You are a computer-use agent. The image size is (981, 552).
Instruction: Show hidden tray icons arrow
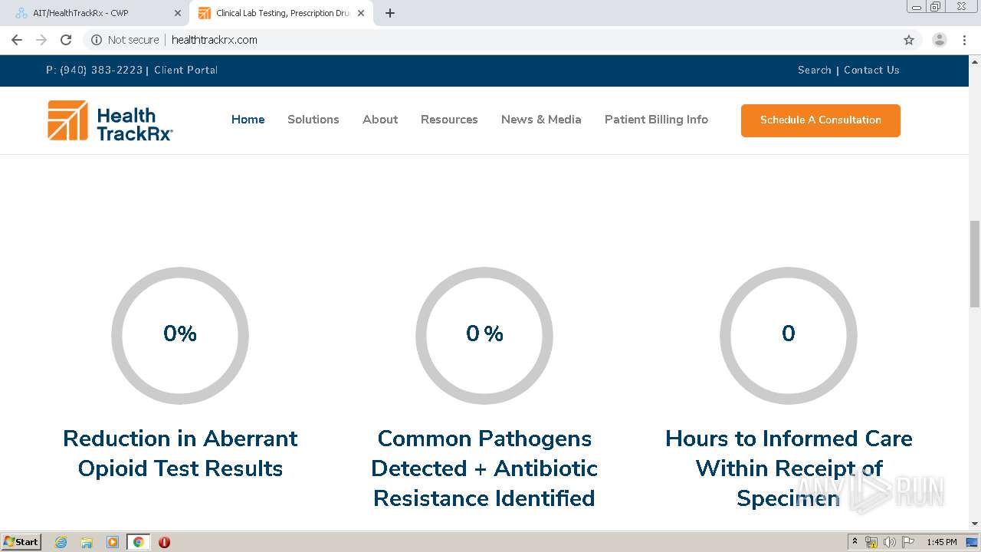[x=855, y=542]
